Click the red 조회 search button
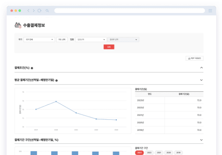The image size is (222, 155). tap(109, 47)
